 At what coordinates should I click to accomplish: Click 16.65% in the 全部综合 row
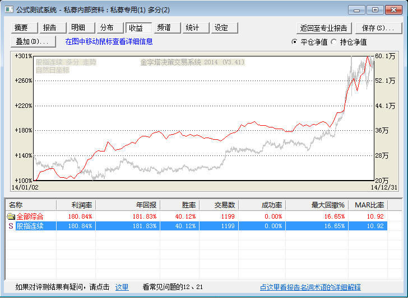click(x=335, y=216)
